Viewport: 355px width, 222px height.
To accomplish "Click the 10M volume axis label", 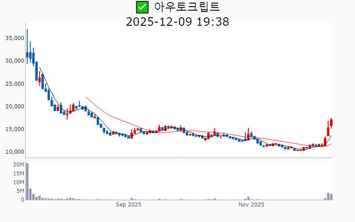I will pos(18,182).
